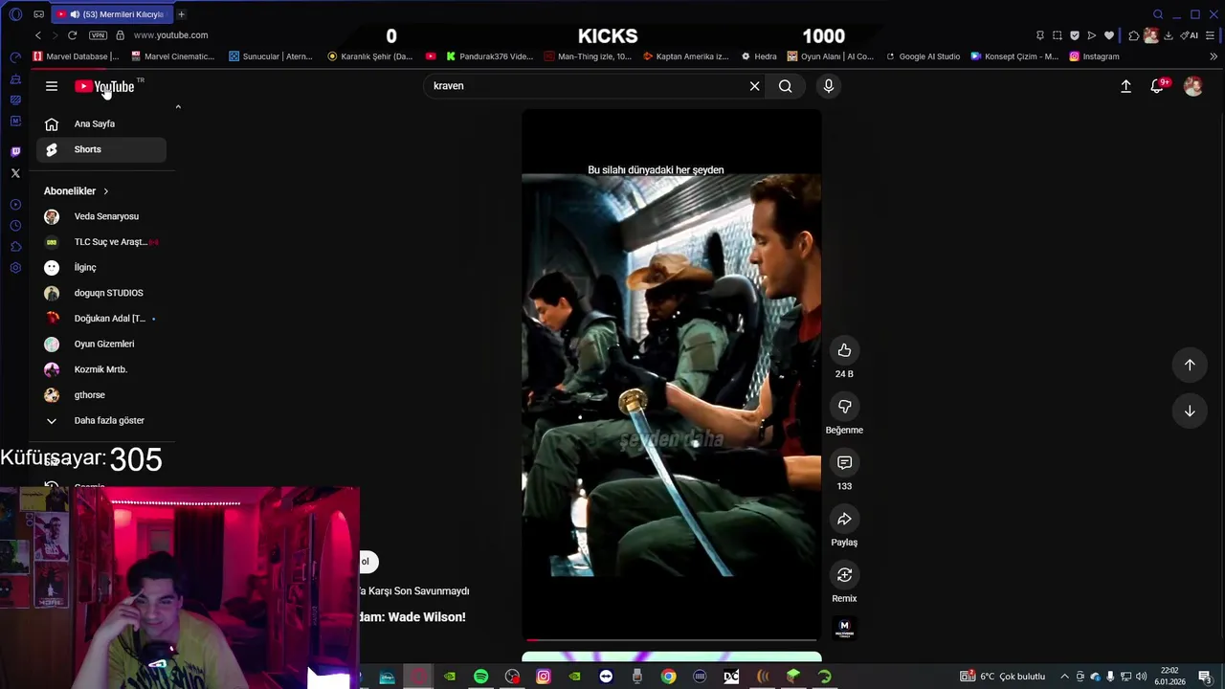The width and height of the screenshot is (1225, 689).
Task: Open Google Chrome from taskbar
Action: tap(669, 677)
